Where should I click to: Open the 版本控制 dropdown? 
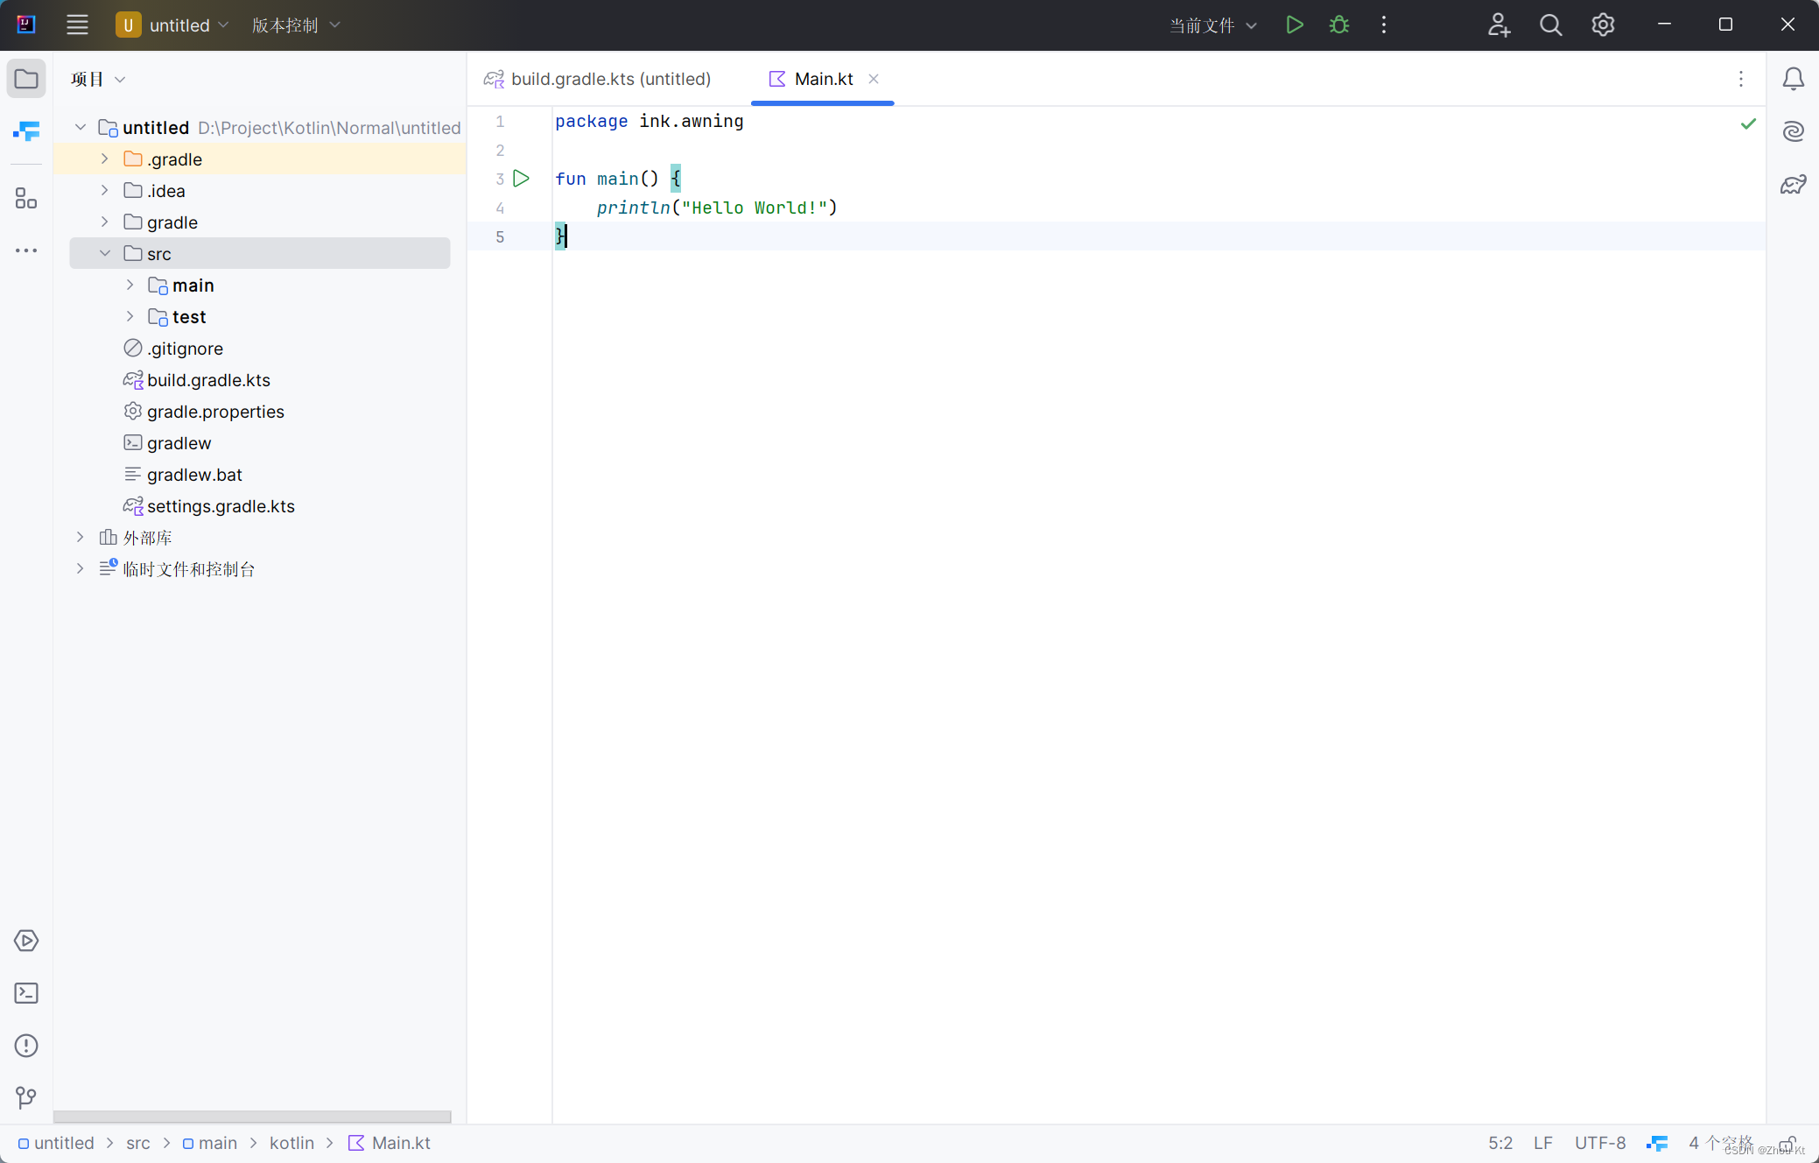click(x=296, y=25)
